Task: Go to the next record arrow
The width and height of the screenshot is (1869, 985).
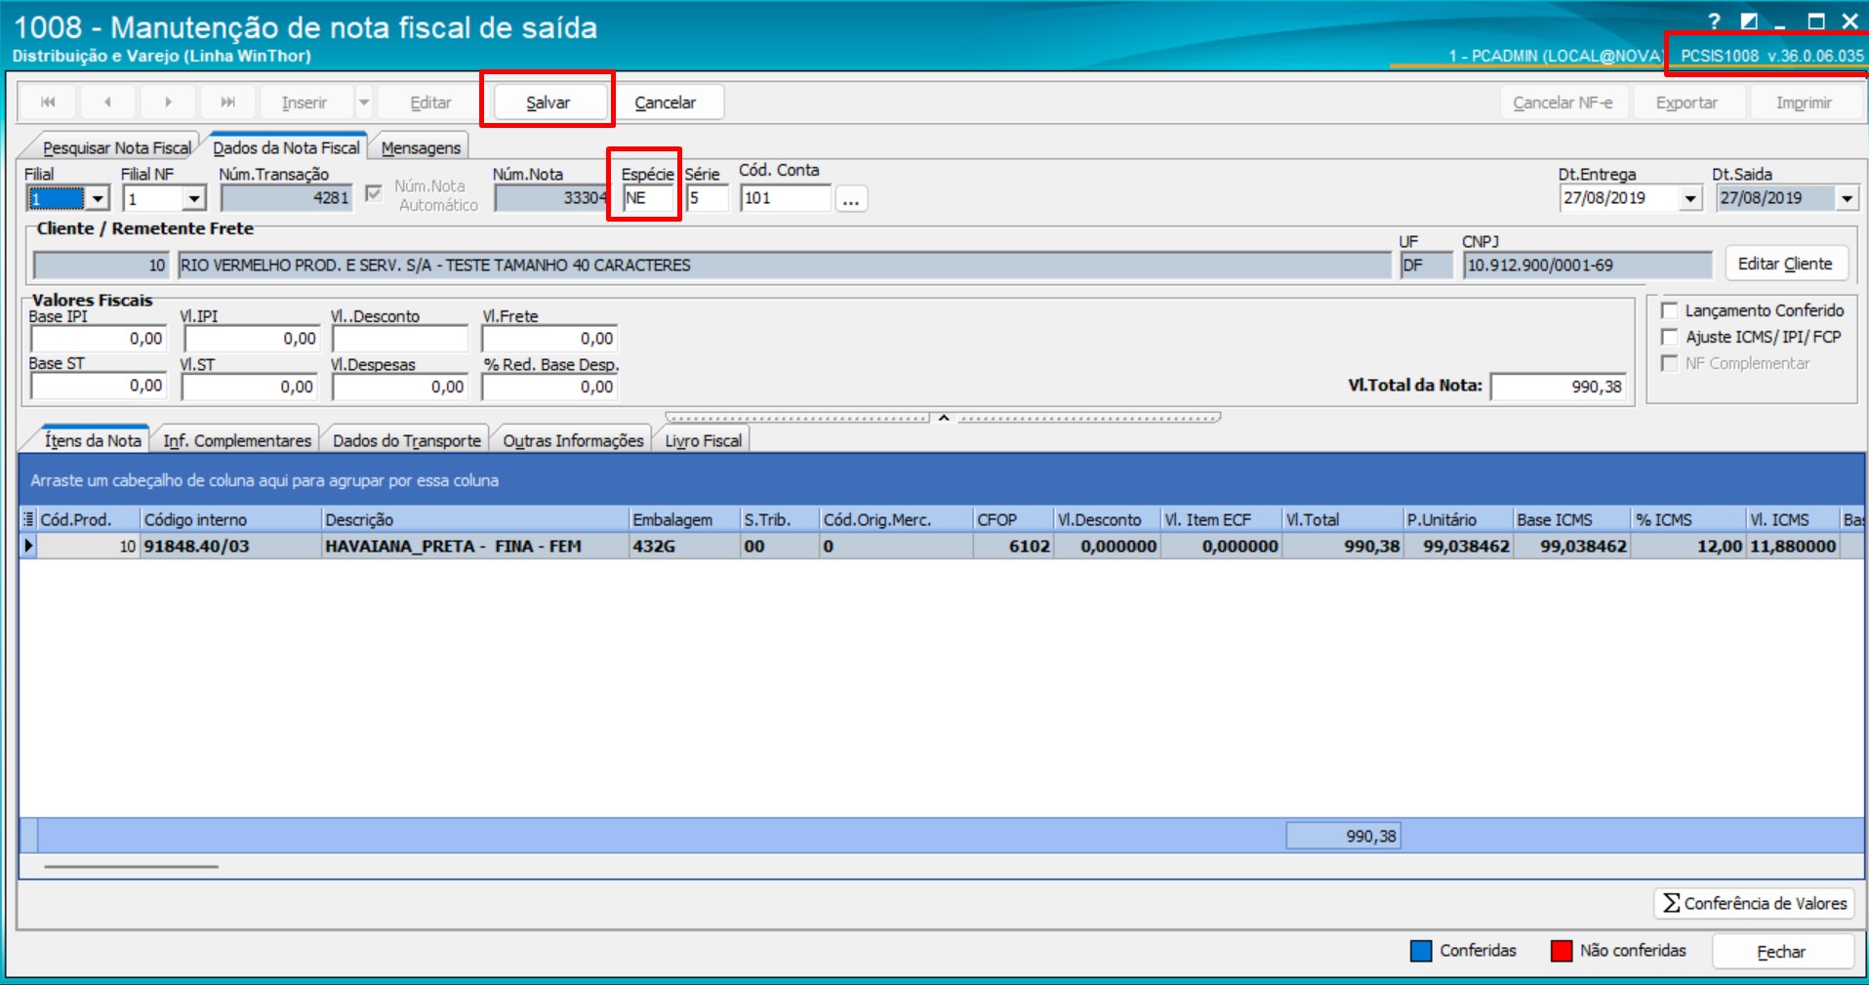Action: click(168, 103)
